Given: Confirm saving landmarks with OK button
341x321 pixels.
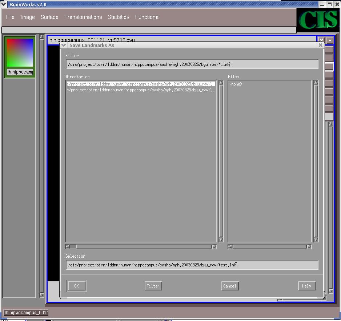Looking at the screenshot, I should tap(77, 286).
